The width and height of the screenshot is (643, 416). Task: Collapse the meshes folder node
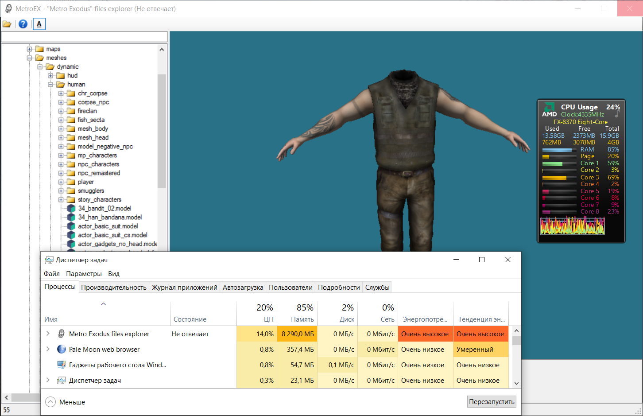coord(29,58)
